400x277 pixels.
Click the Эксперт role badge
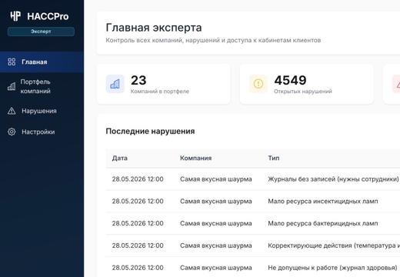coord(41,32)
